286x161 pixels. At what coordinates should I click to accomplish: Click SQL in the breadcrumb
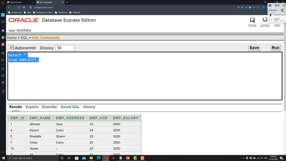(x=24, y=38)
